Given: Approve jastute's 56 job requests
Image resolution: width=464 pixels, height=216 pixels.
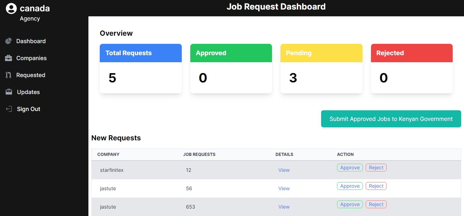Looking at the screenshot, I should coord(350,186).
